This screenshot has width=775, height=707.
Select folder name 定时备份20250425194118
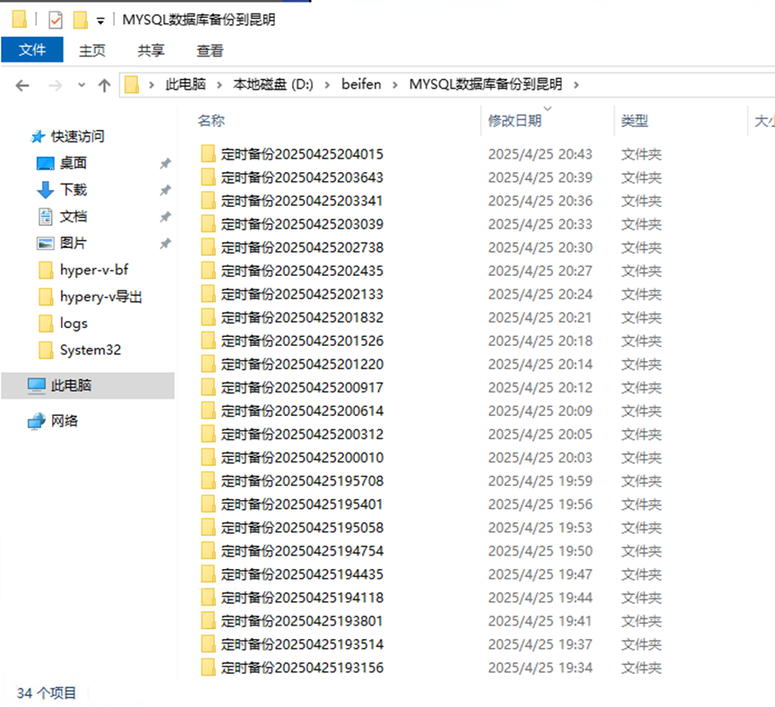pyautogui.click(x=302, y=598)
